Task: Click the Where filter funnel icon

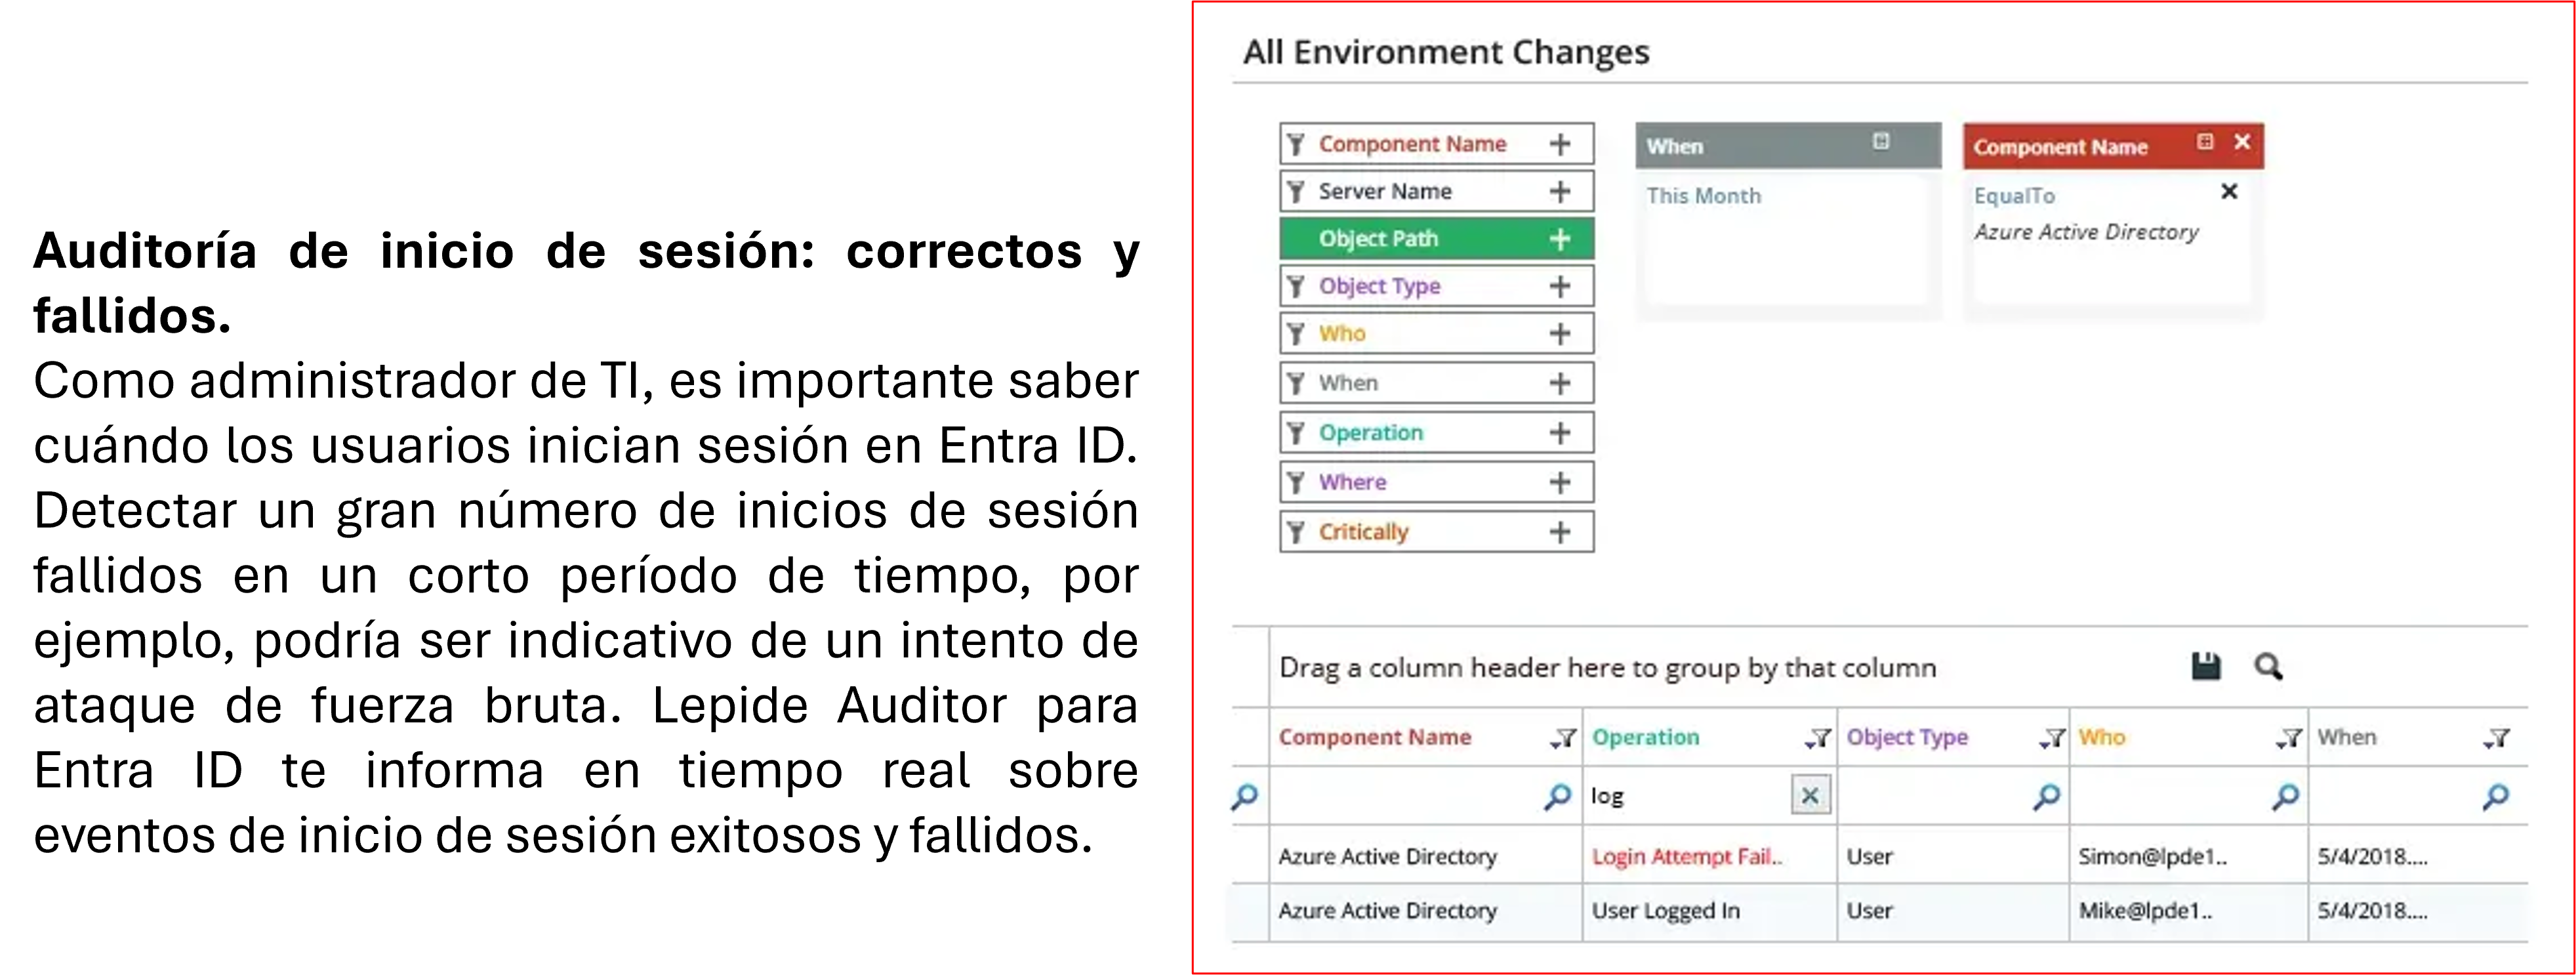Action: coord(1296,482)
